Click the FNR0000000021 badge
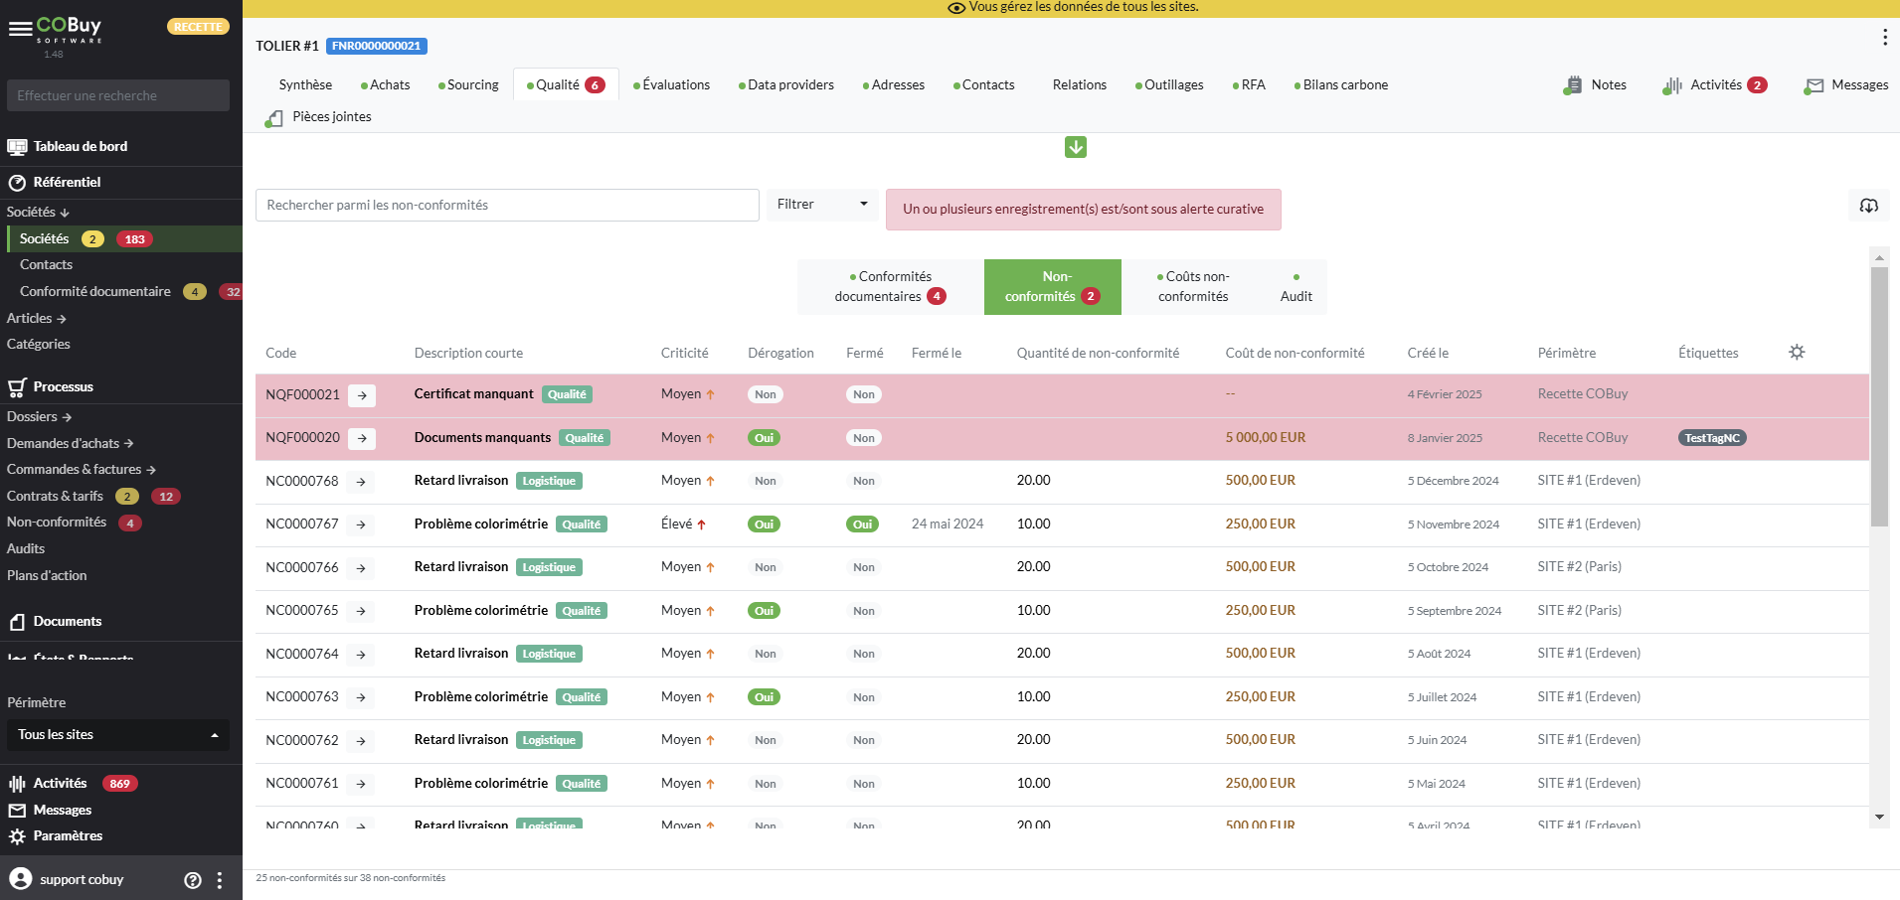The height and width of the screenshot is (900, 1900). click(377, 47)
